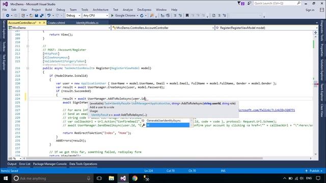This screenshot has width=326, height=183.
Task: Click the Publish button in status bar
Action: [314, 171]
